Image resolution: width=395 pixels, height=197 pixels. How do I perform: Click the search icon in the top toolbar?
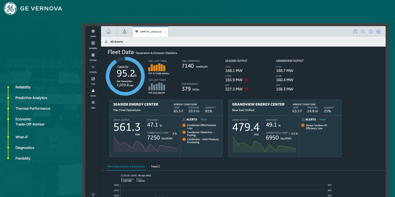[x=363, y=32]
